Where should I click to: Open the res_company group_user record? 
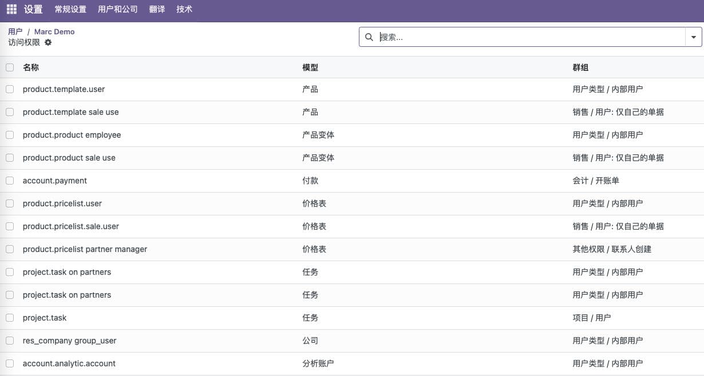coord(69,341)
